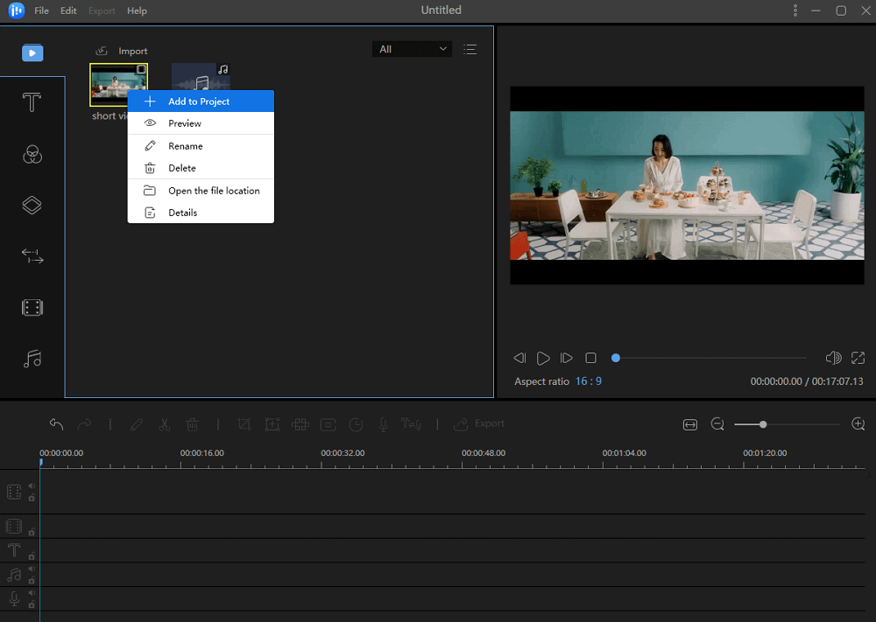This screenshot has height=622, width=876.
Task: Select Open the file location in the context menu
Action: [x=214, y=191]
